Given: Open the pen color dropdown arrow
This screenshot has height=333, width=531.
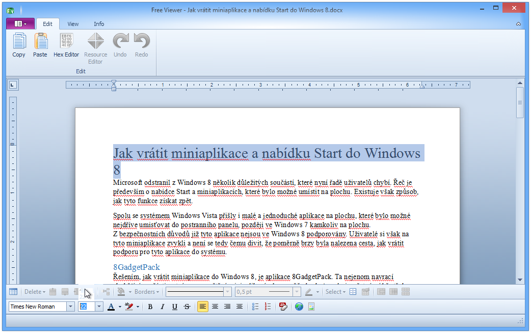Looking at the screenshot, I should (317, 292).
